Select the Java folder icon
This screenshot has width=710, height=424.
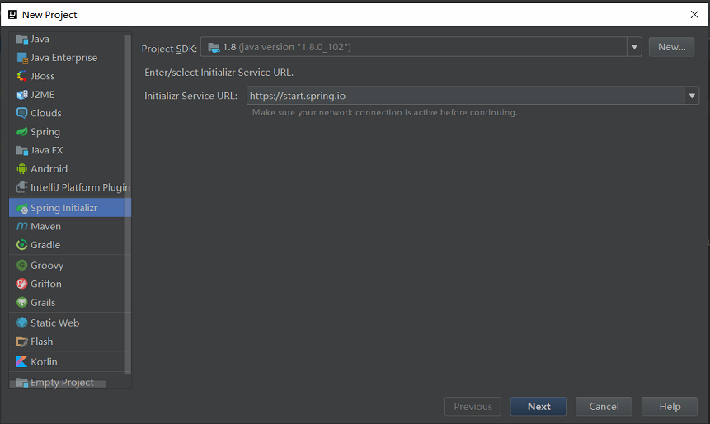click(21, 40)
